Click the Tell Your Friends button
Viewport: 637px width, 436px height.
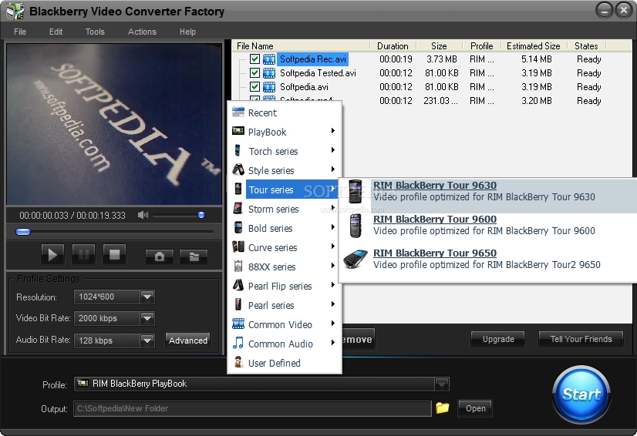point(581,339)
